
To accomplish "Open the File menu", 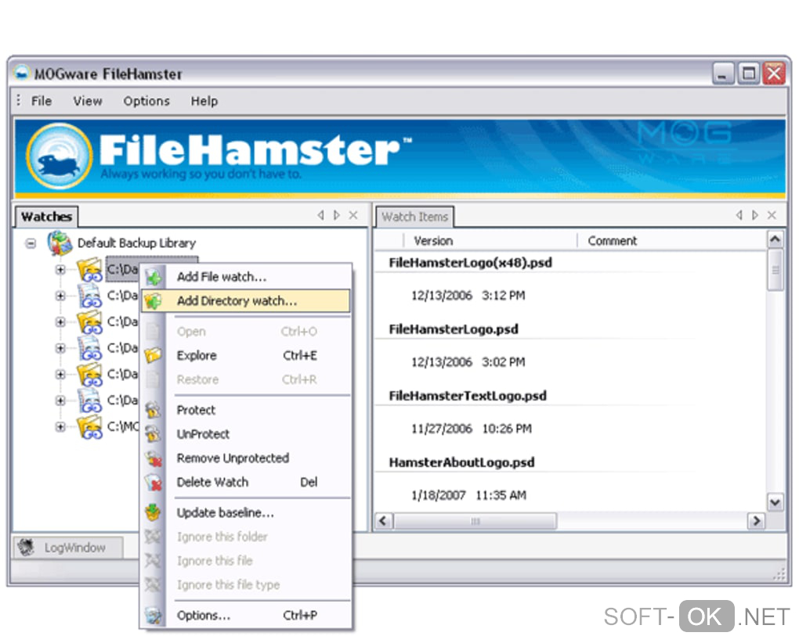I will coord(42,101).
